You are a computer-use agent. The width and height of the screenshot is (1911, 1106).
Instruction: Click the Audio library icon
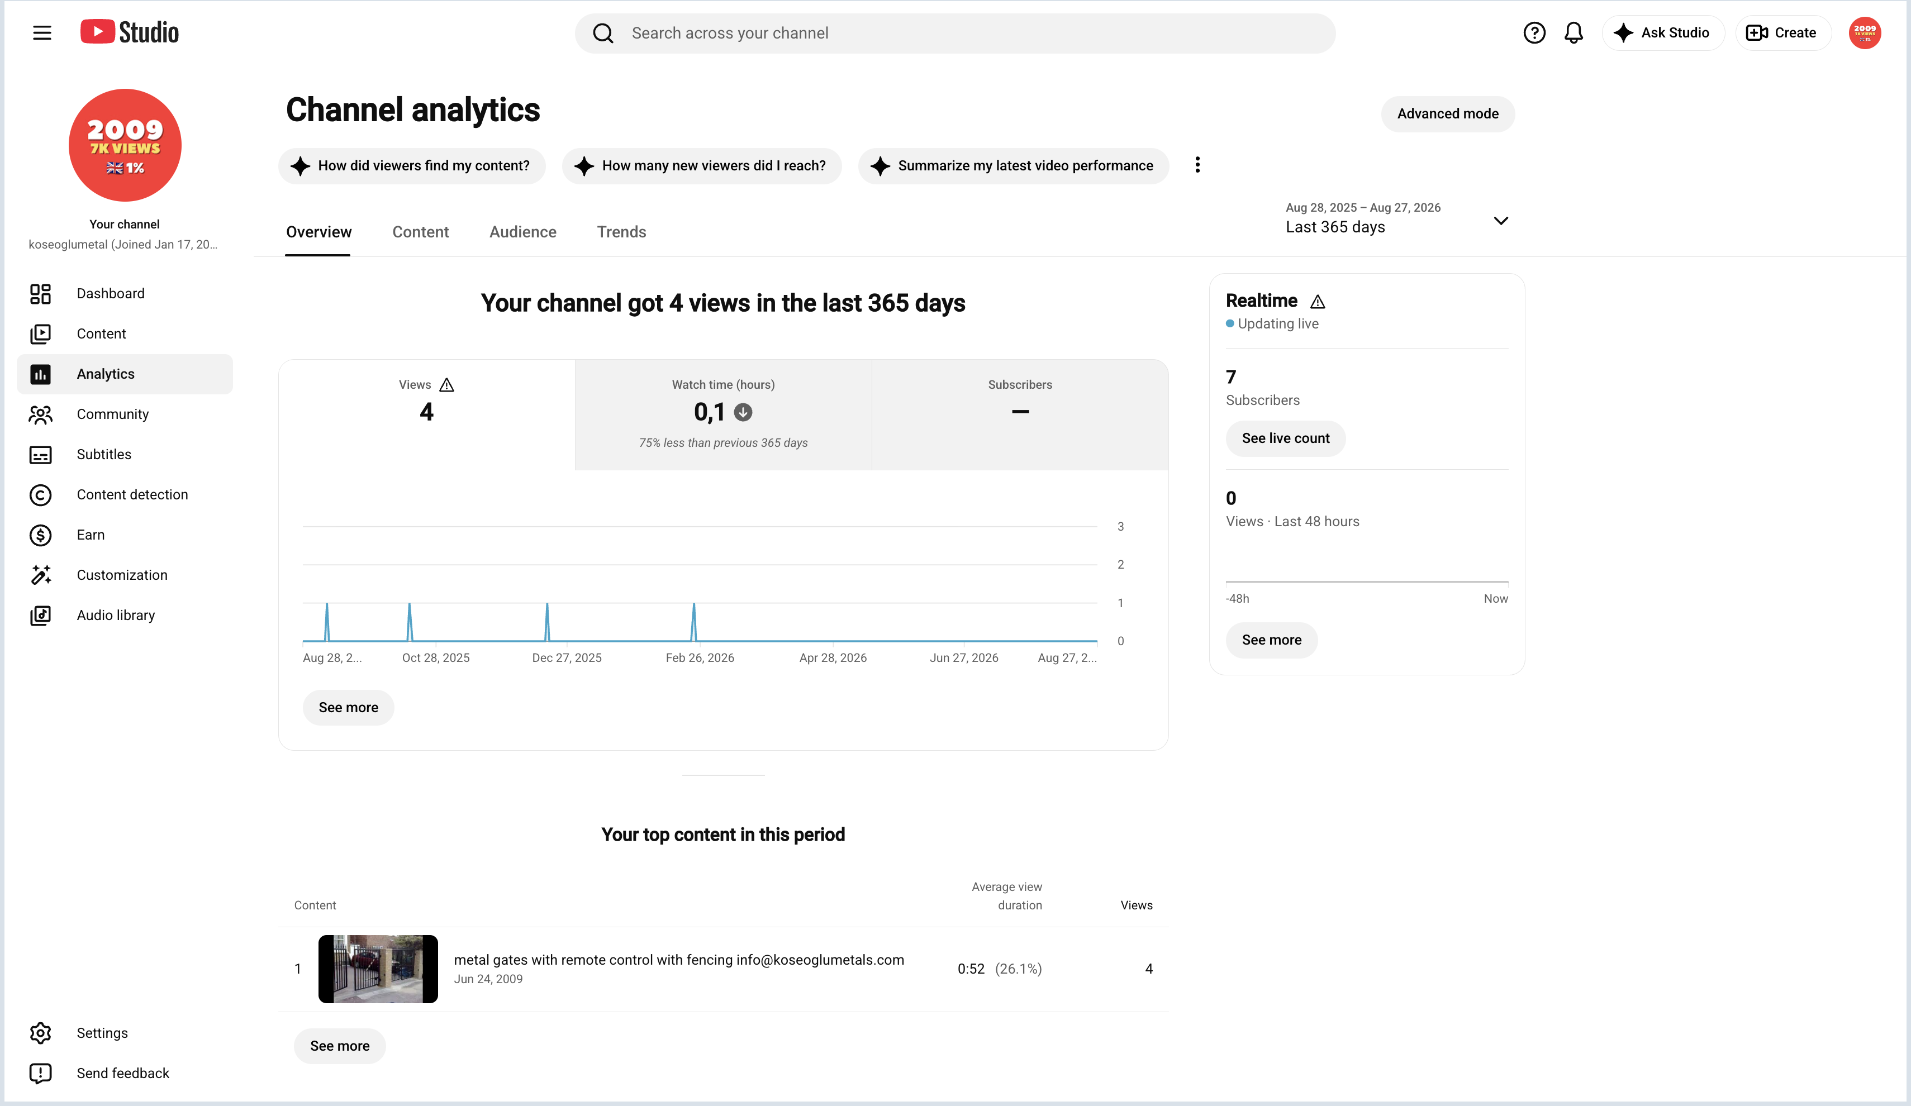(x=40, y=615)
